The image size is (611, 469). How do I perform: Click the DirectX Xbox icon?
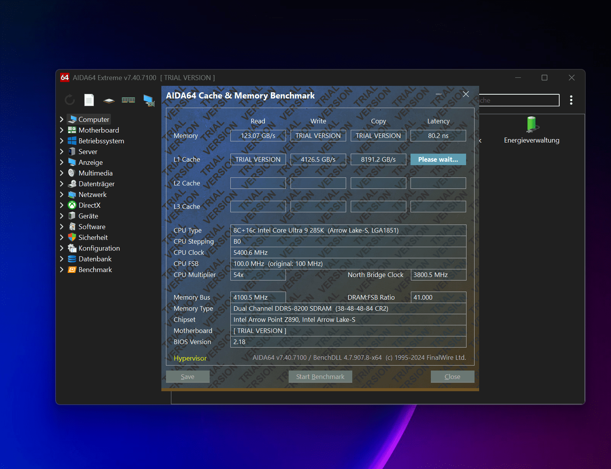tap(72, 205)
